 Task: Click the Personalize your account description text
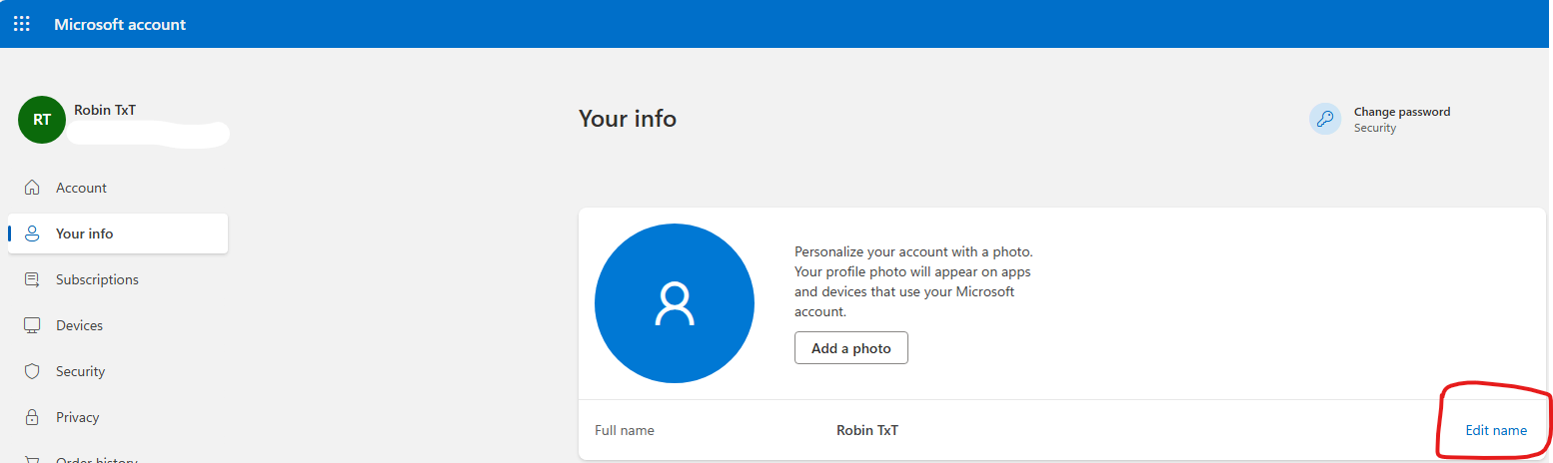913,281
